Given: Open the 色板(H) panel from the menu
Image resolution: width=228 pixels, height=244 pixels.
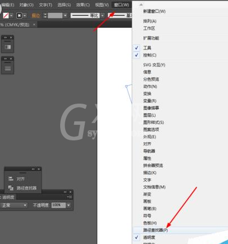Looking at the screenshot, I should [x=180, y=223].
